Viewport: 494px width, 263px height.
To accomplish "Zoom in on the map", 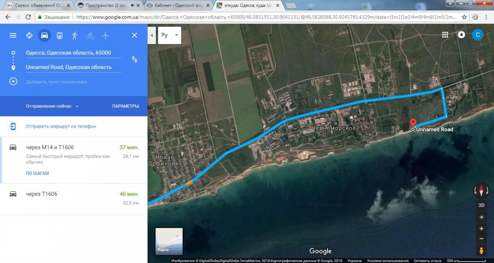I will pyautogui.click(x=481, y=229).
